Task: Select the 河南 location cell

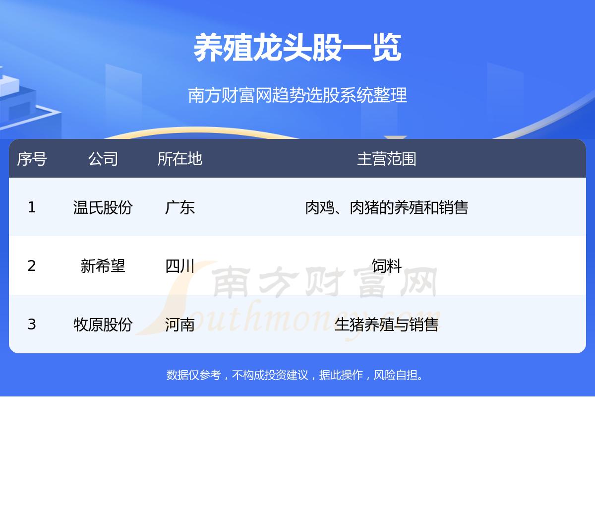Action: click(180, 324)
